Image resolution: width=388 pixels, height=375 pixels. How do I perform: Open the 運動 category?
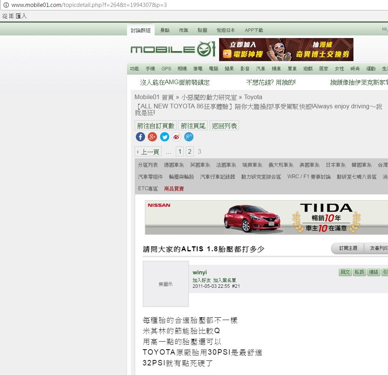tap(371, 69)
